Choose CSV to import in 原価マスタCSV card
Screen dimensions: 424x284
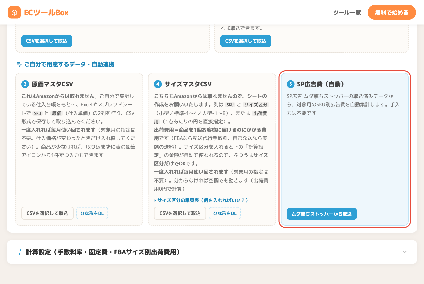pyautogui.click(x=47, y=213)
